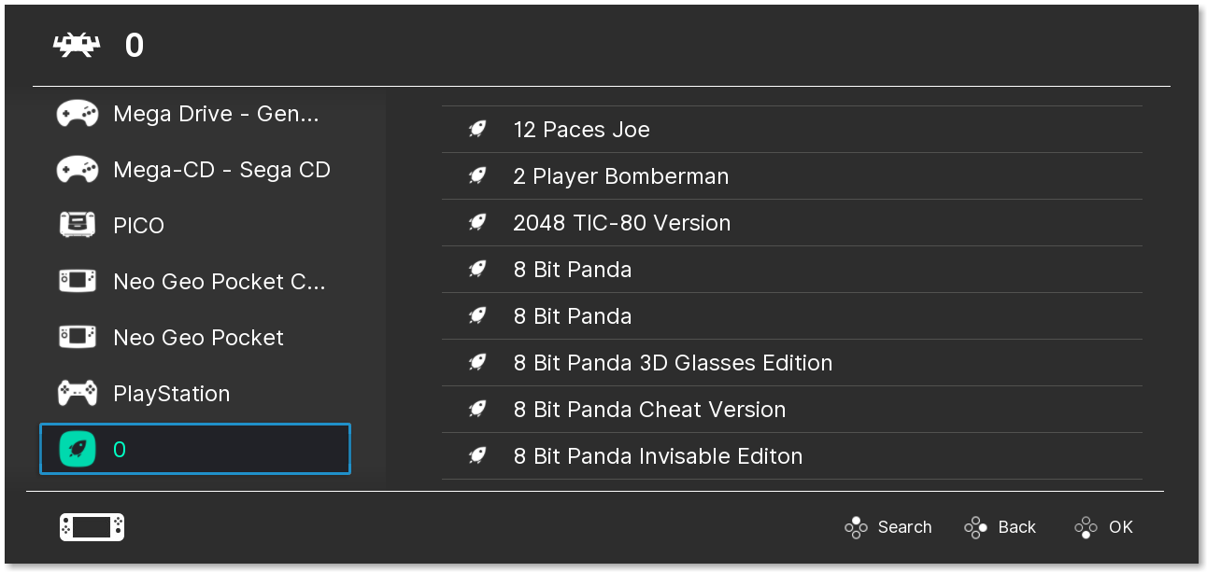Viewport: 1207px width, 572px height.
Task: Click the Neo Geo Pocket Color handheld icon
Action: click(77, 281)
